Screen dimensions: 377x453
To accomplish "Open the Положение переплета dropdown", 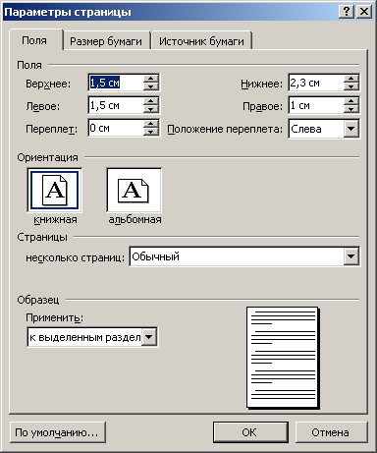I will pos(351,129).
